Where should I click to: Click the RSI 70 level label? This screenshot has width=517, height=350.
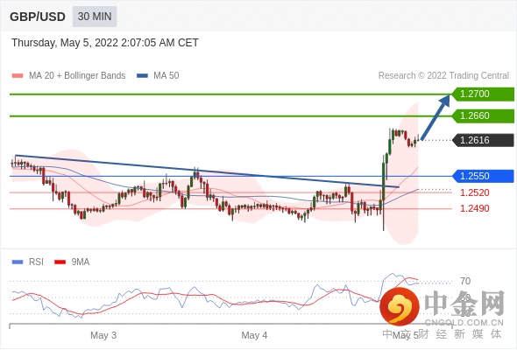465,281
